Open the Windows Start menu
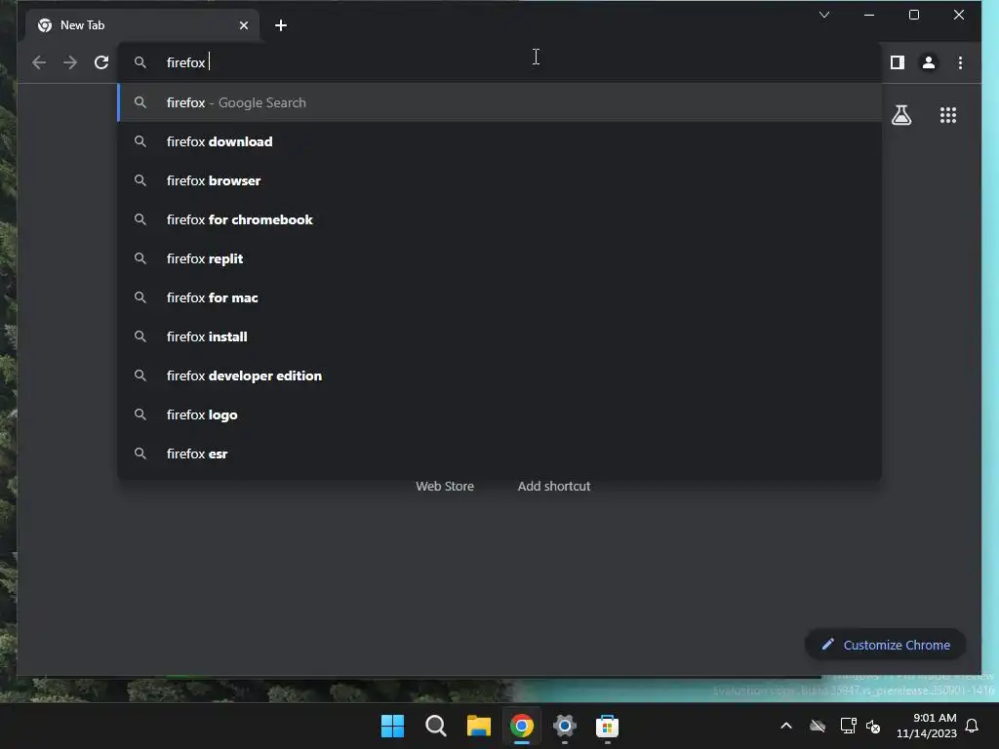This screenshot has width=999, height=749. click(x=392, y=726)
